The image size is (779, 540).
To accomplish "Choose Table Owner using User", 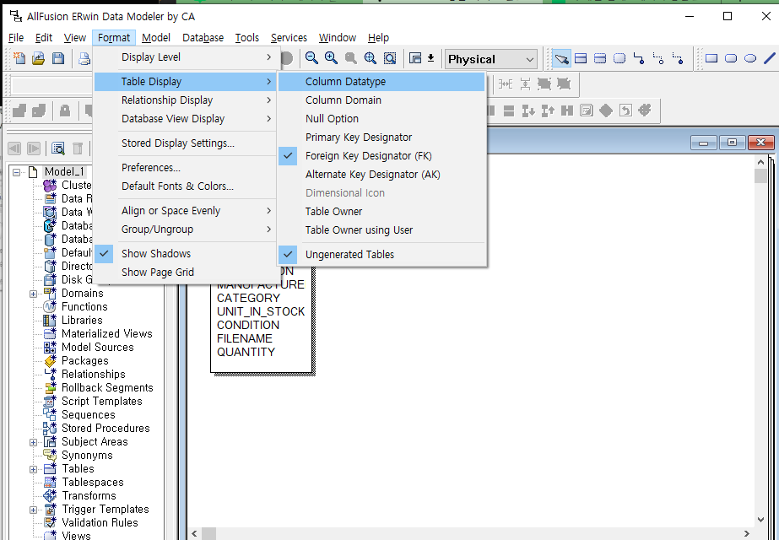I will click(381, 230).
